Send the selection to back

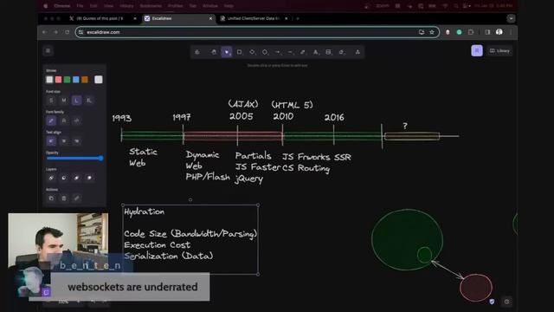51,178
